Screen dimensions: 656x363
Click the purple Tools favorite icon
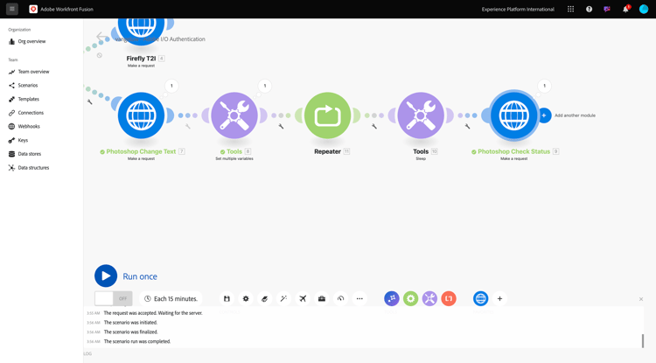(429, 298)
